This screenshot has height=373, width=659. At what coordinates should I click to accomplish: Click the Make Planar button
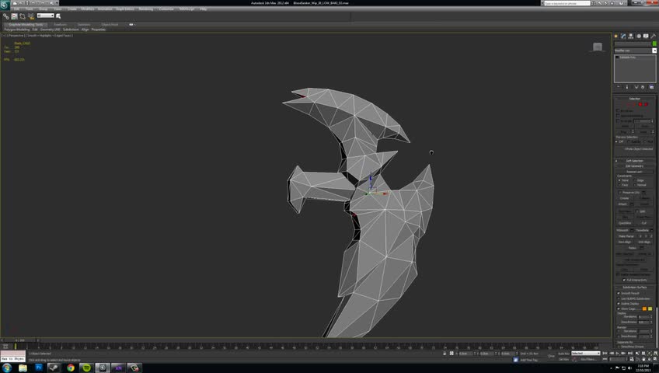point(626,236)
